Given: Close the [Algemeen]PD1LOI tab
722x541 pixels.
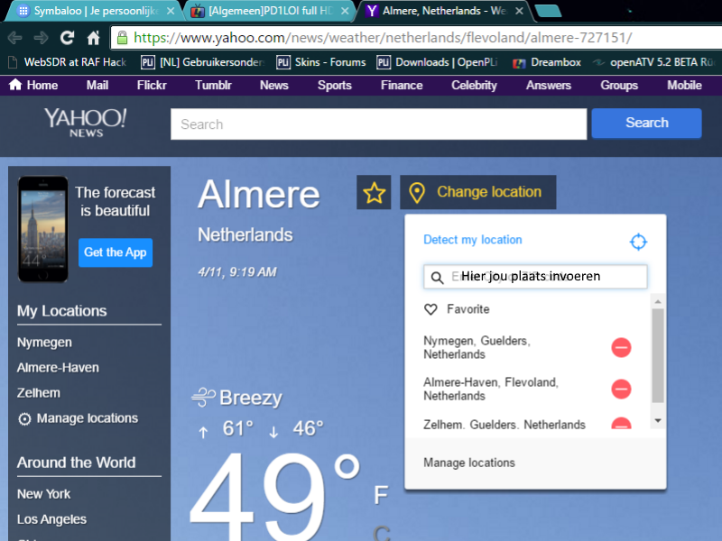Looking at the screenshot, I should pos(345,11).
